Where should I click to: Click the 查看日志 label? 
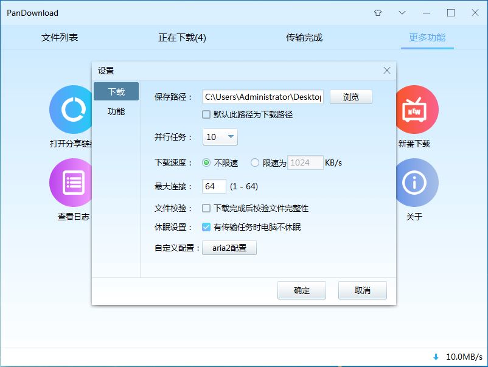[x=74, y=217]
